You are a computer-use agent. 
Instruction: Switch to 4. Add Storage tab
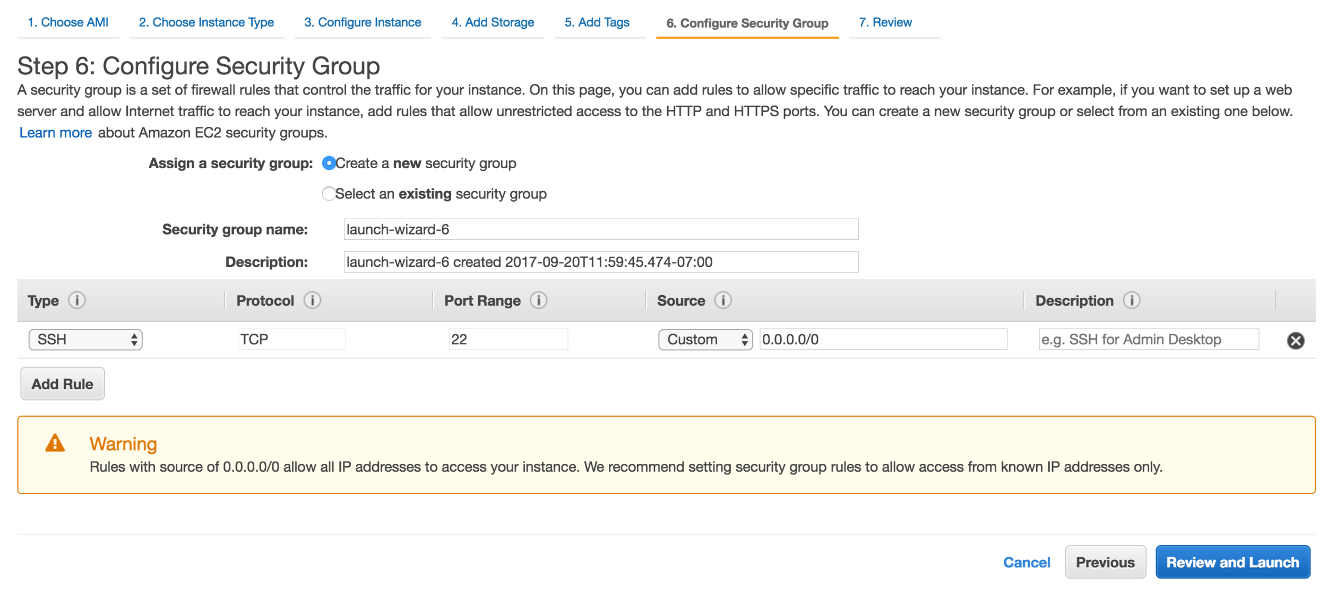pyautogui.click(x=493, y=22)
